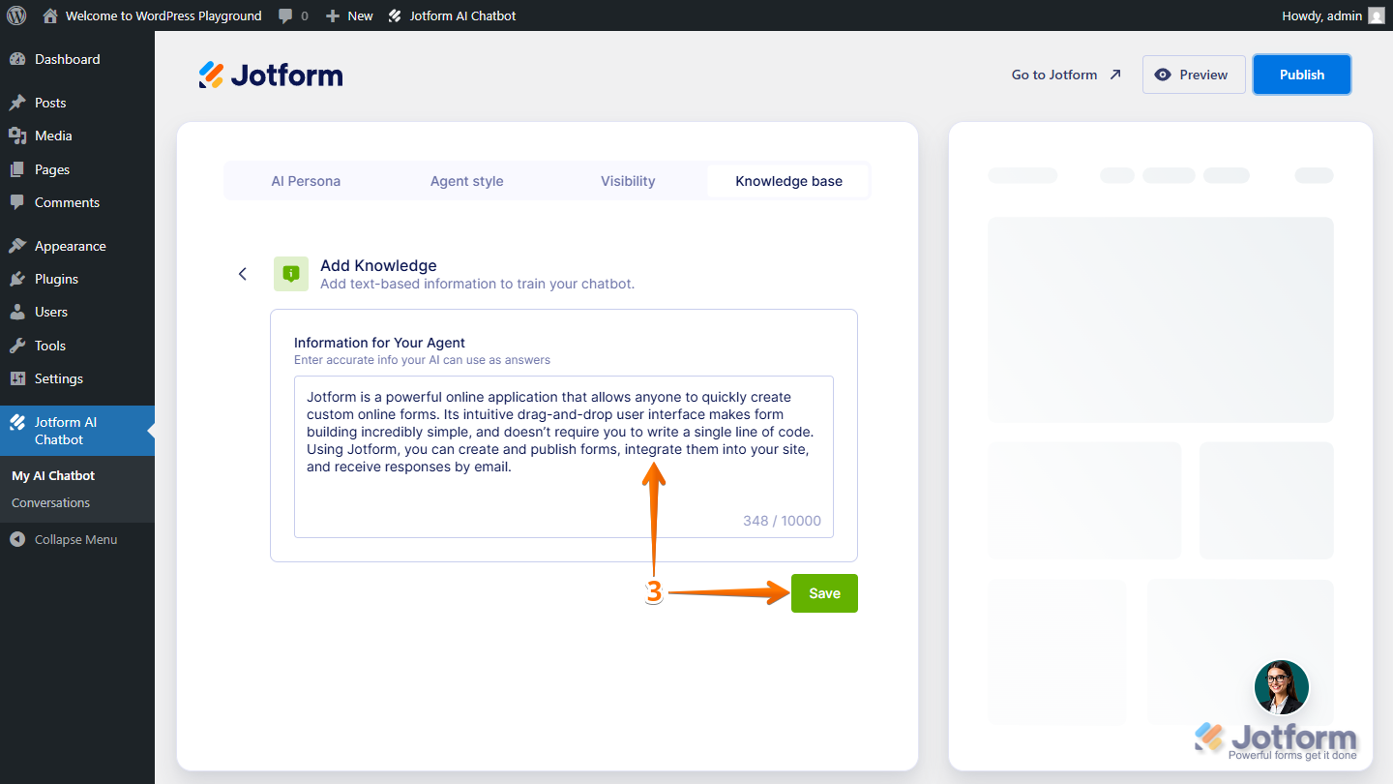
Task: Open the Visibility tab
Action: point(628,181)
